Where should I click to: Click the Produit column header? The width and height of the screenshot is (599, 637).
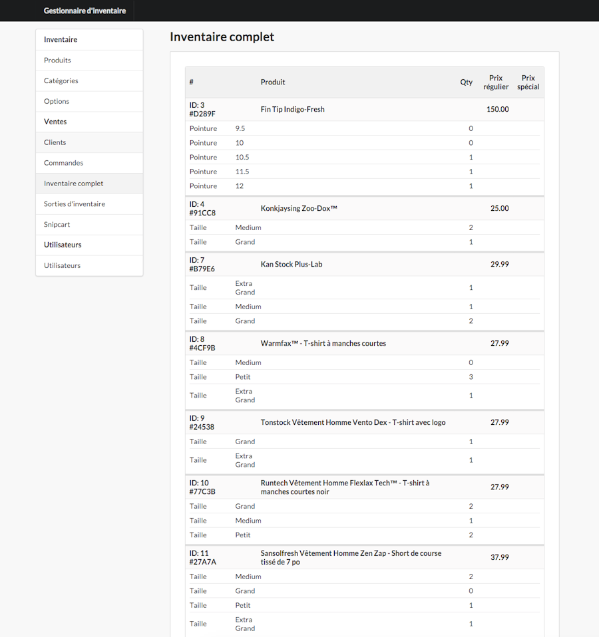273,82
